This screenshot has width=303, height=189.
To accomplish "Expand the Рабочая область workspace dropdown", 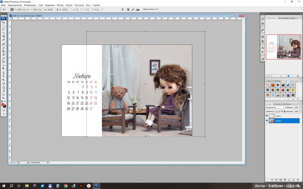I will [150, 9].
